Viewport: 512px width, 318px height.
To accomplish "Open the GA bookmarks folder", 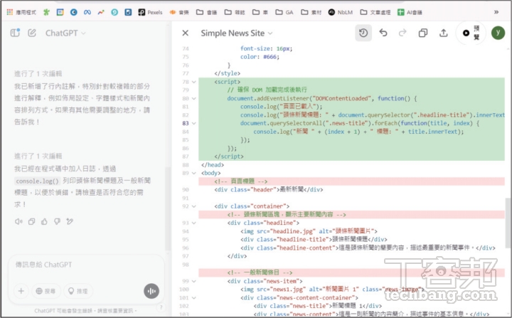I will coord(284,12).
